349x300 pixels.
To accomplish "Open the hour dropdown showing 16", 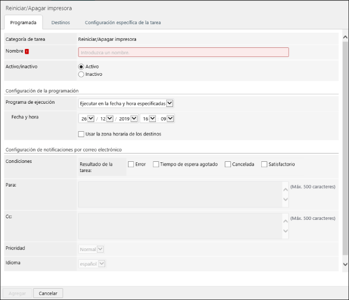I will coord(148,119).
